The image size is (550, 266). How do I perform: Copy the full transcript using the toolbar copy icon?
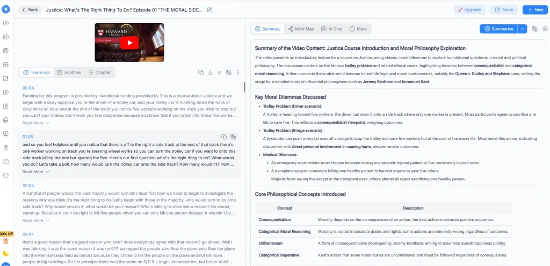click(201, 72)
